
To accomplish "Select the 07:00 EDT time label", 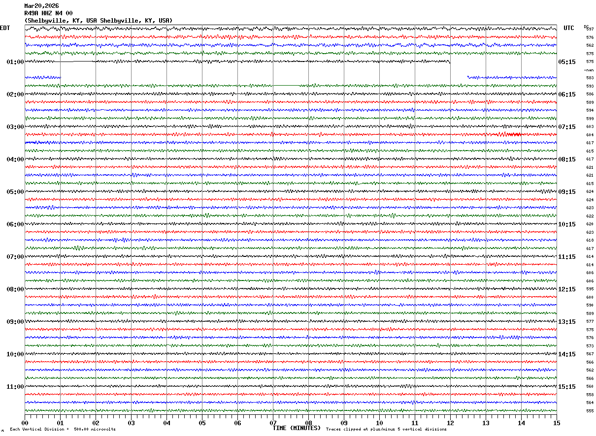I will pyautogui.click(x=15, y=257).
